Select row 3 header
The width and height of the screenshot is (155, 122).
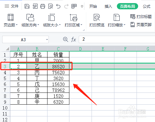5,66
